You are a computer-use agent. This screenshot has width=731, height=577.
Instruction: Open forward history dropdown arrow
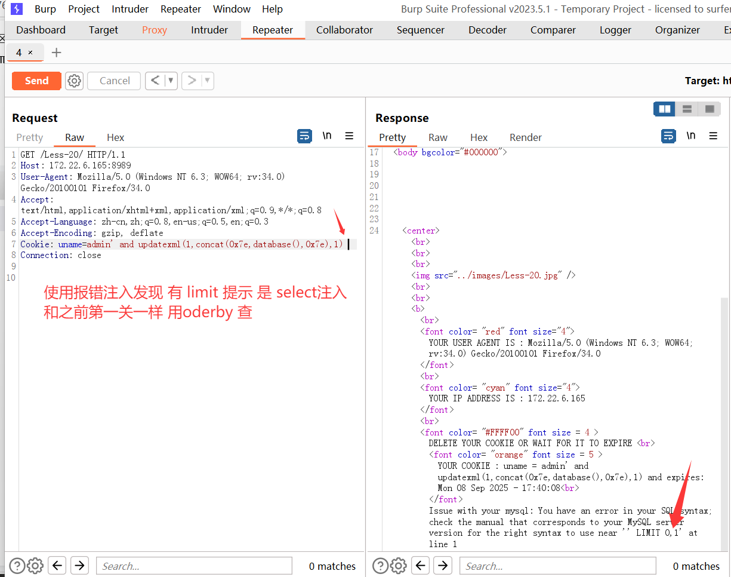tap(208, 81)
